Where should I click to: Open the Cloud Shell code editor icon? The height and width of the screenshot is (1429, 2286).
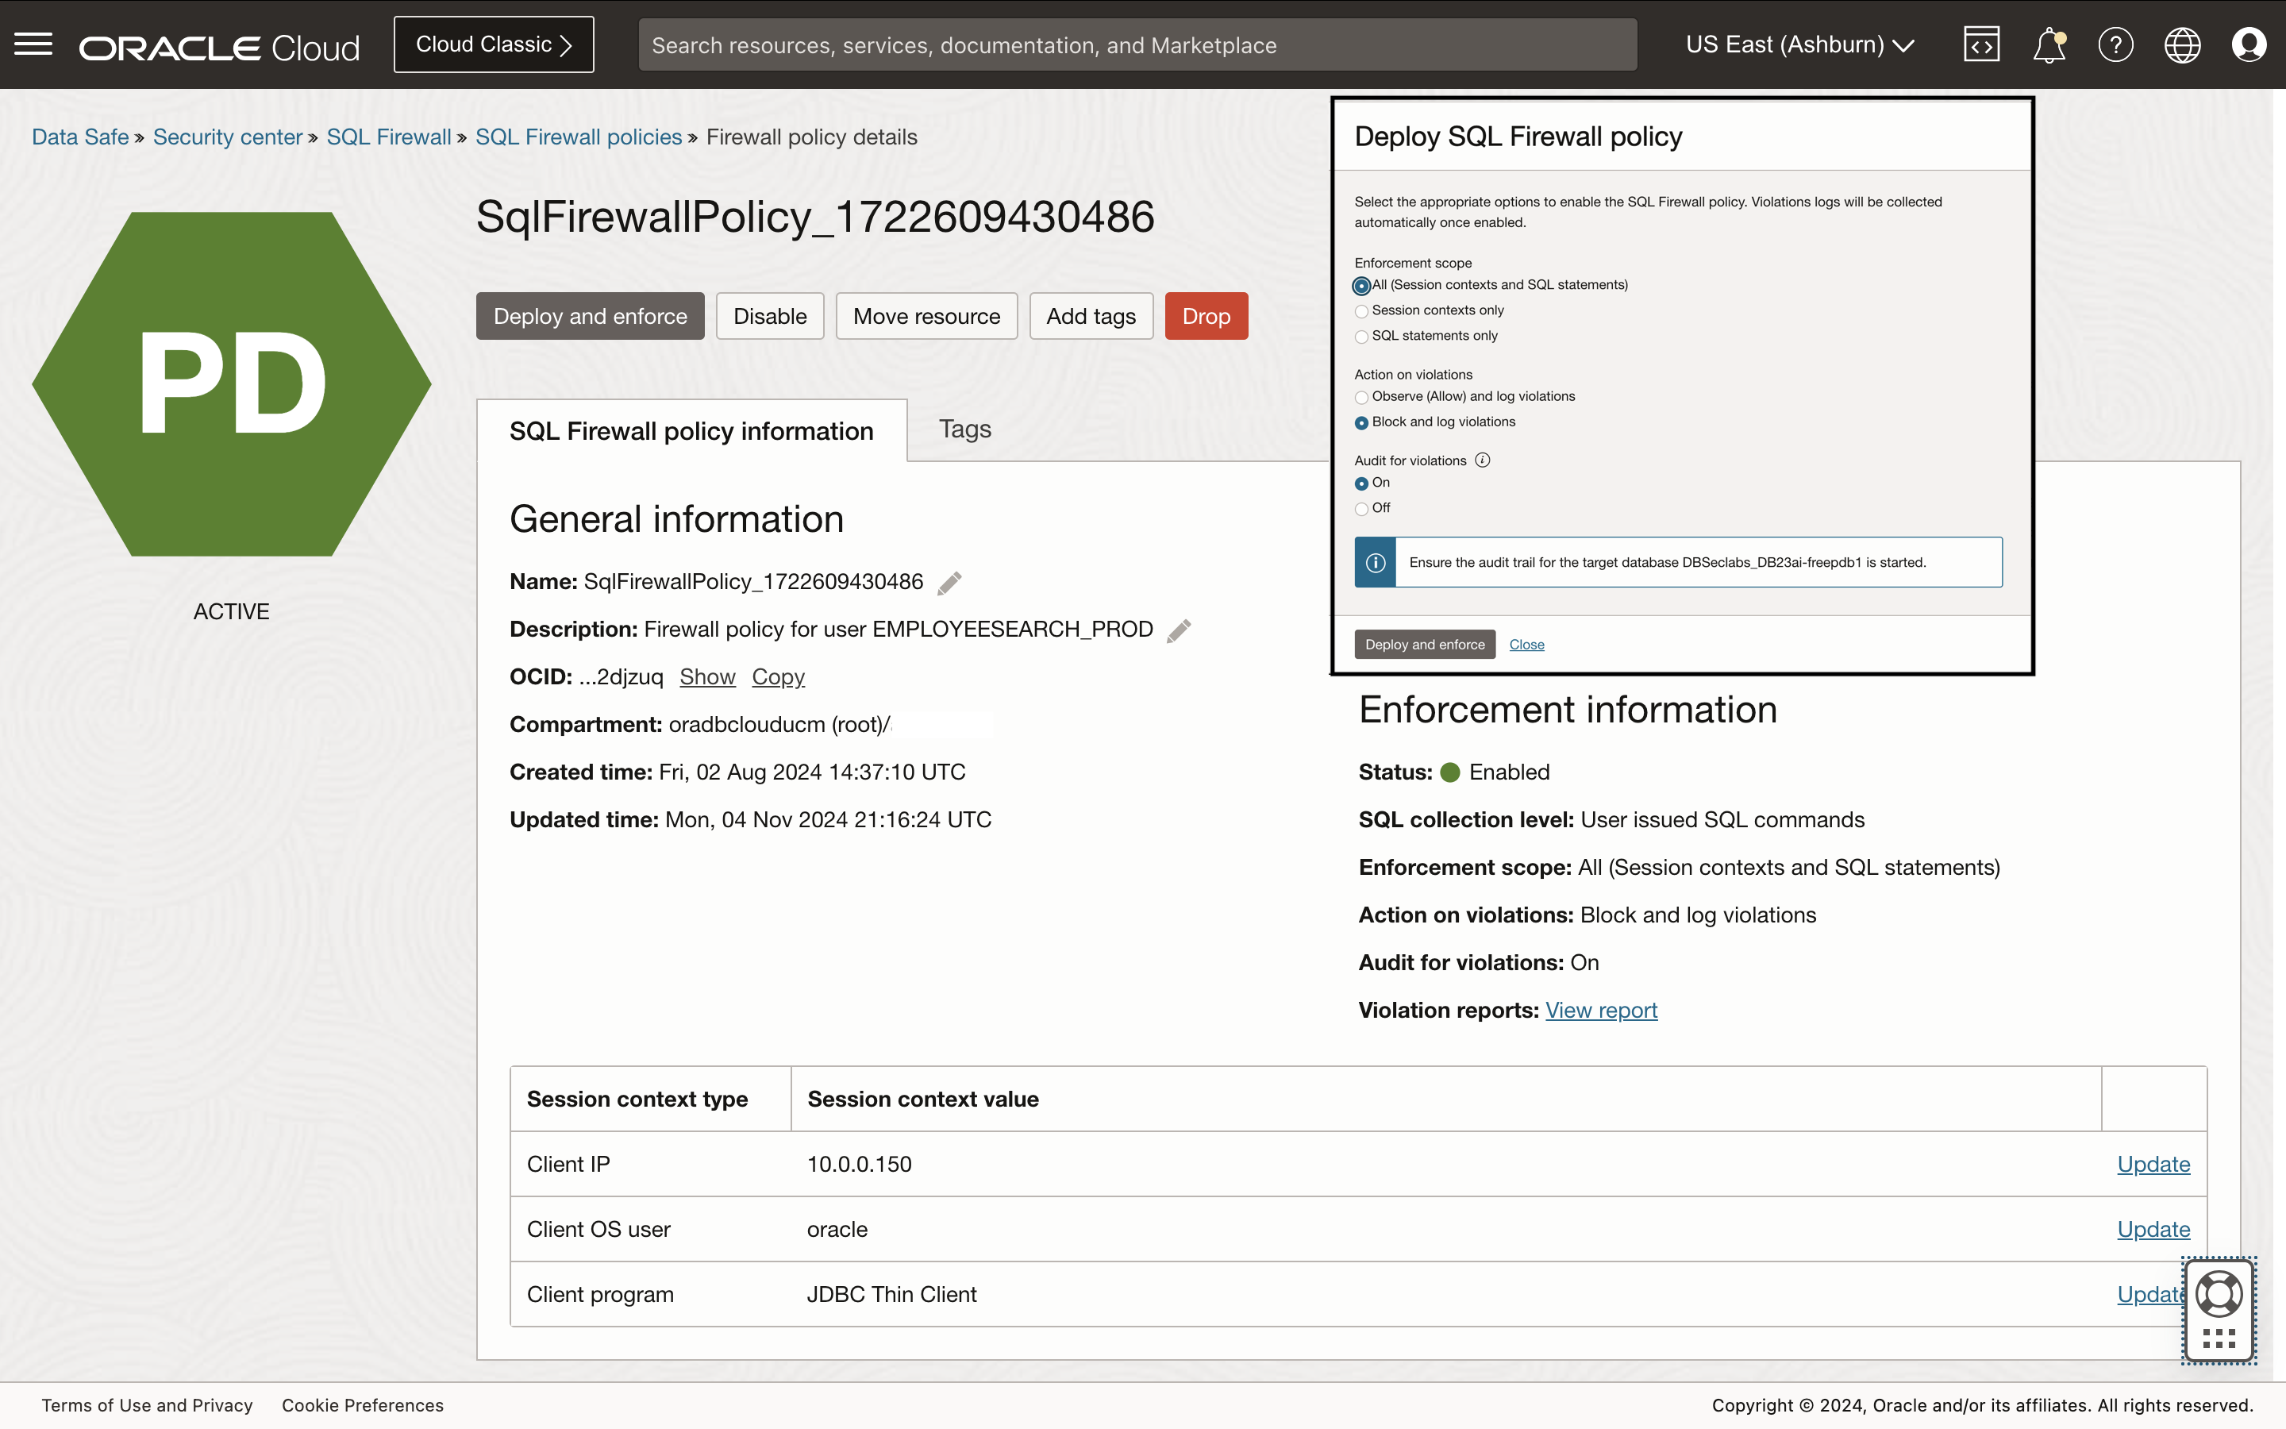point(1981,44)
